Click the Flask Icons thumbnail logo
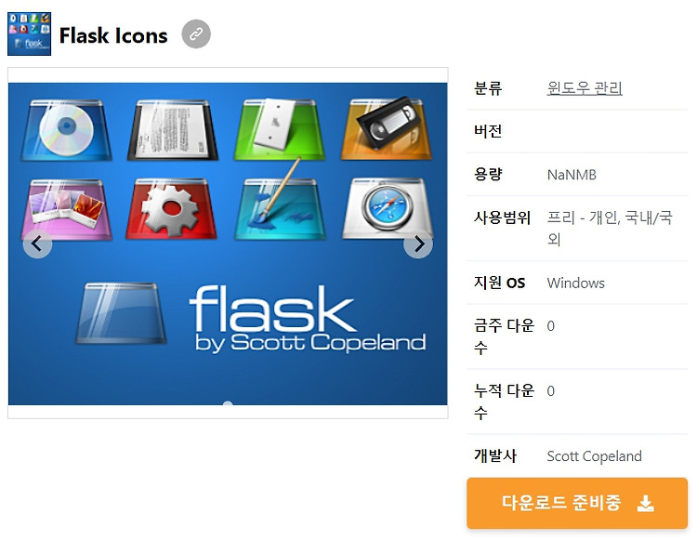 [30, 33]
